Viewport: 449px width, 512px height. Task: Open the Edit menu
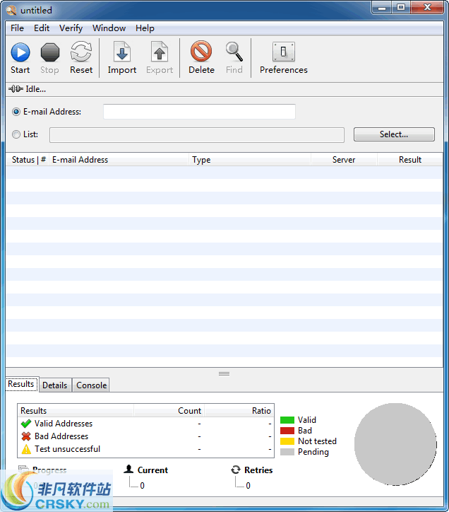coord(42,28)
